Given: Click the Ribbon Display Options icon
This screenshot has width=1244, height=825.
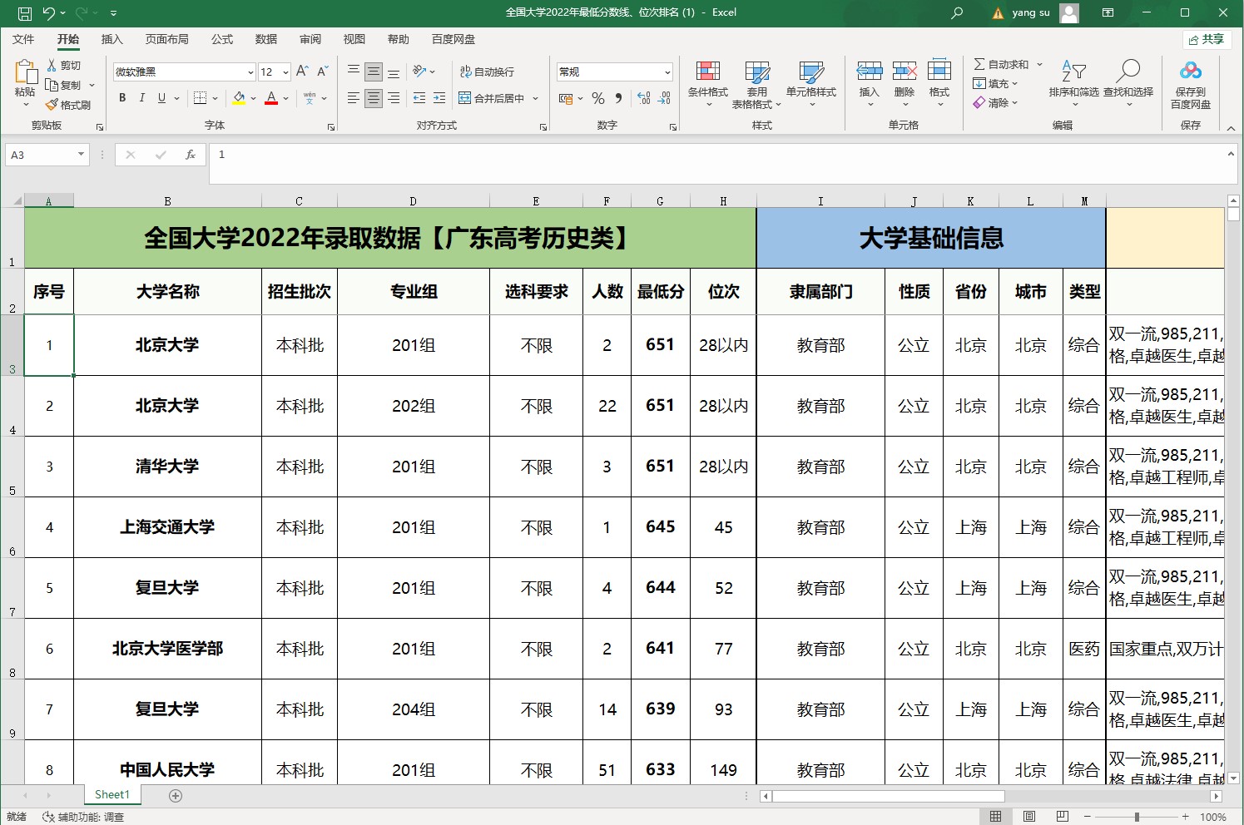Looking at the screenshot, I should click(x=1108, y=12).
